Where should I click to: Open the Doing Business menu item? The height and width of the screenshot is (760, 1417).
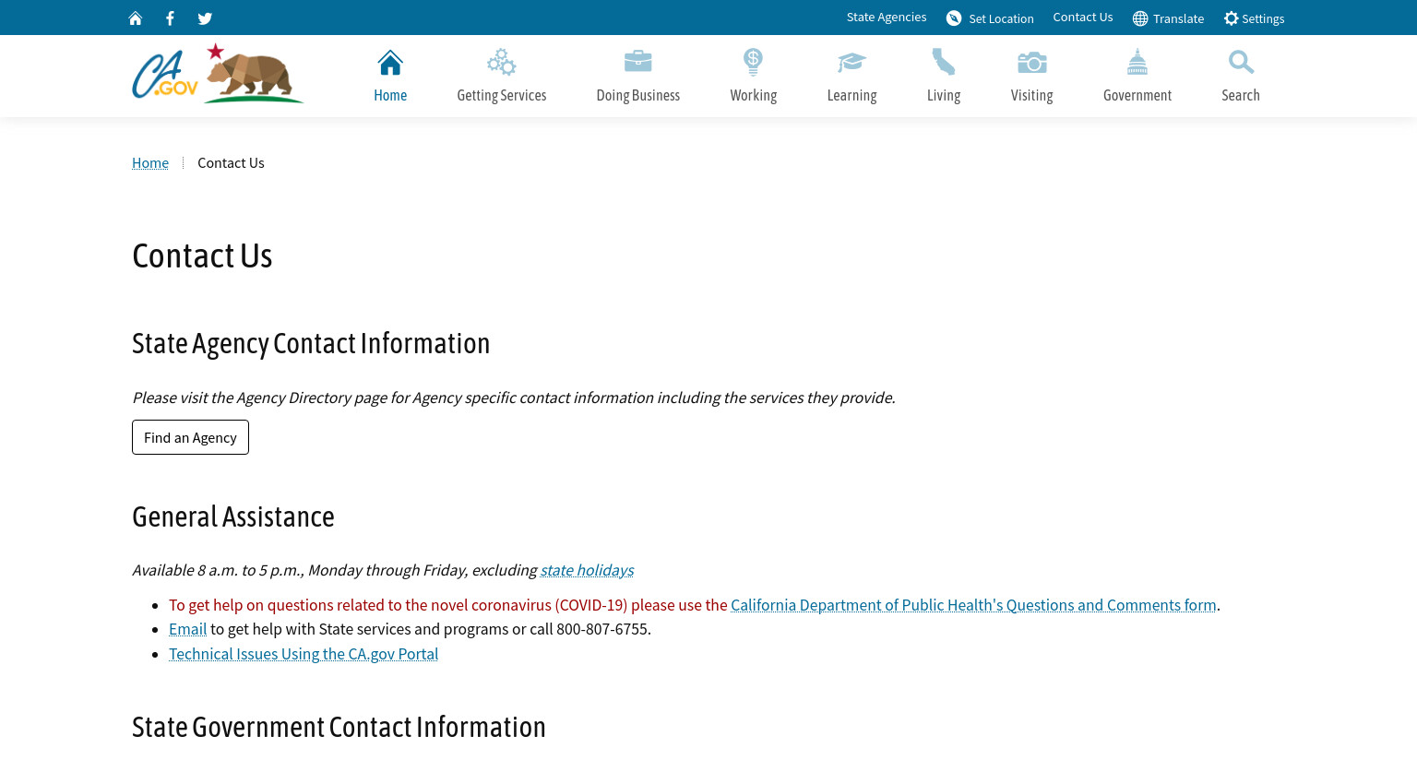point(638,95)
